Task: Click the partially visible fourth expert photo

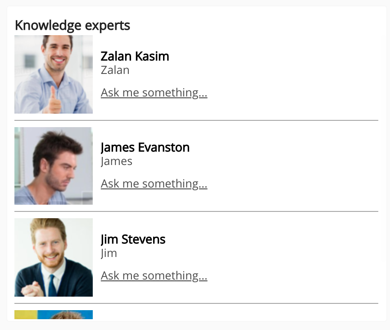Action: click(x=54, y=315)
